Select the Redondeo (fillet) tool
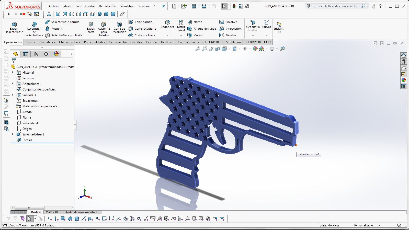The image size is (409, 230). 168,25
